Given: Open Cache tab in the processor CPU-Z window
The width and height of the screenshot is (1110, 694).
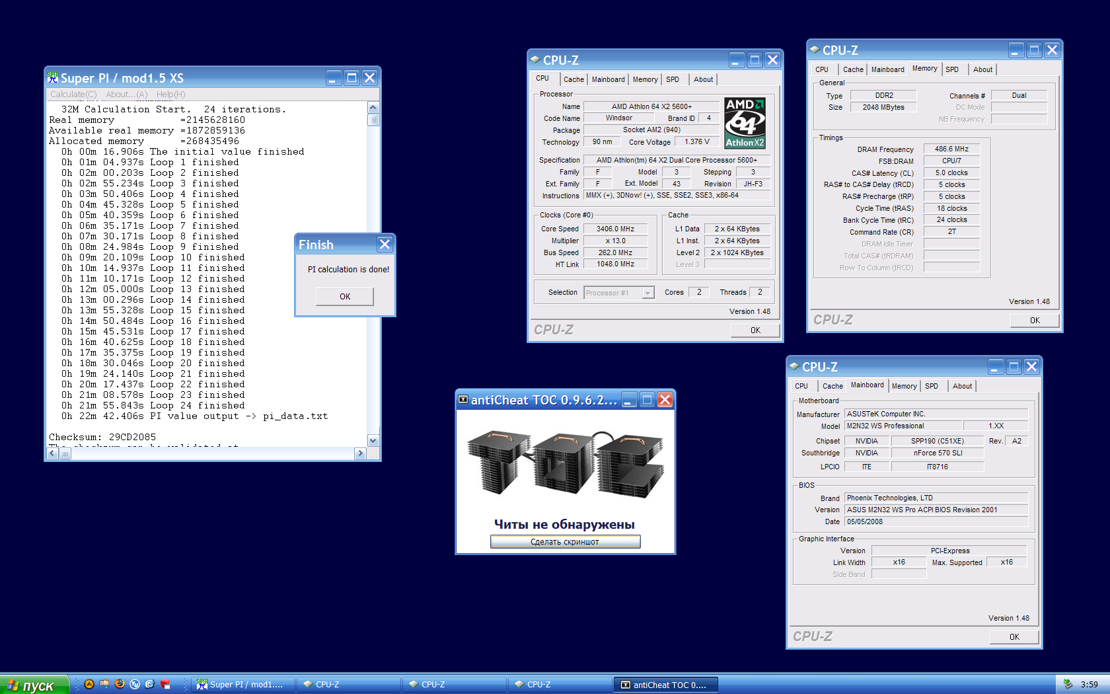Looking at the screenshot, I should (573, 79).
